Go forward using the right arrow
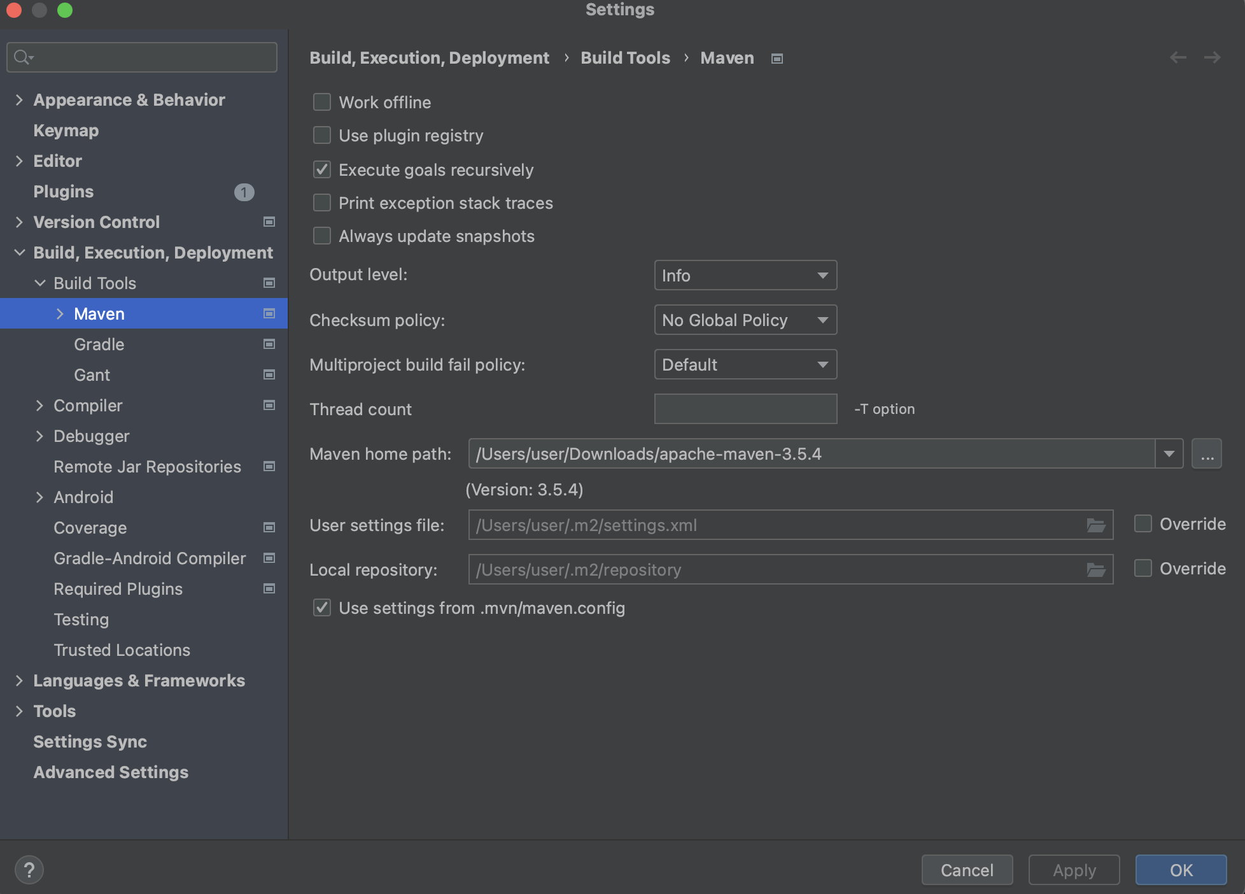Screen dimensions: 1245x894 tap(1213, 58)
